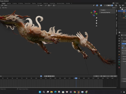
Task: Select solid viewport shading
Action: (109, 5)
